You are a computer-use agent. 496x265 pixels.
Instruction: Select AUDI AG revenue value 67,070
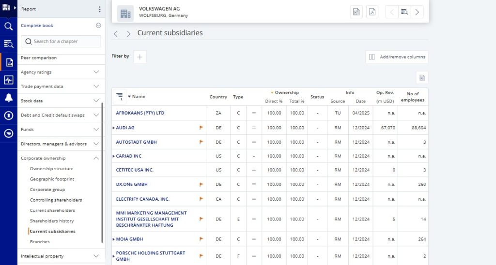tap(388, 128)
